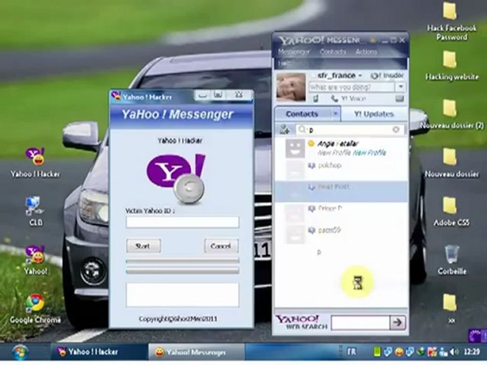Select the Prince P contact
The height and width of the screenshot is (365, 487).
click(x=341, y=212)
